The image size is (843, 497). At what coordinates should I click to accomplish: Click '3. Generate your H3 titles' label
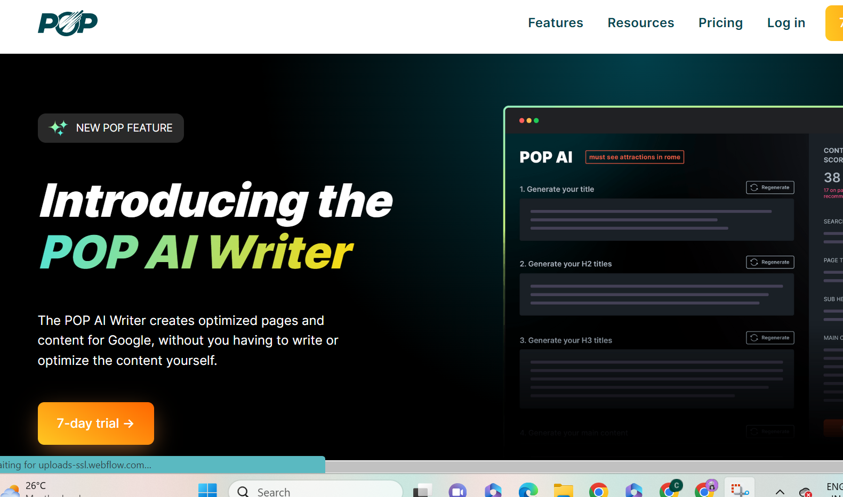click(566, 340)
